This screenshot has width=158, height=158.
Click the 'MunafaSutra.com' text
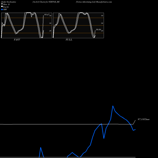pos(104,2)
